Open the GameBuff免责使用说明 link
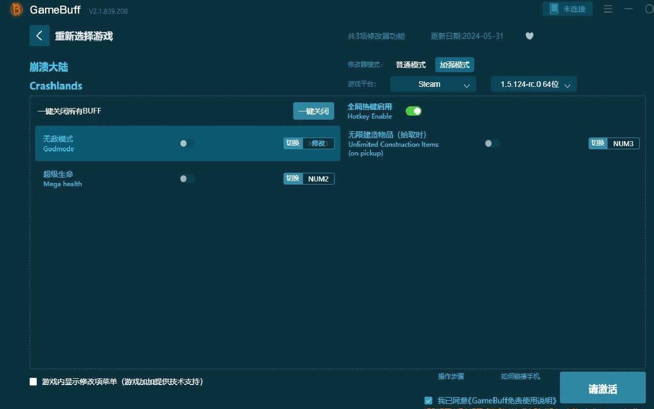The image size is (654, 409). 513,401
